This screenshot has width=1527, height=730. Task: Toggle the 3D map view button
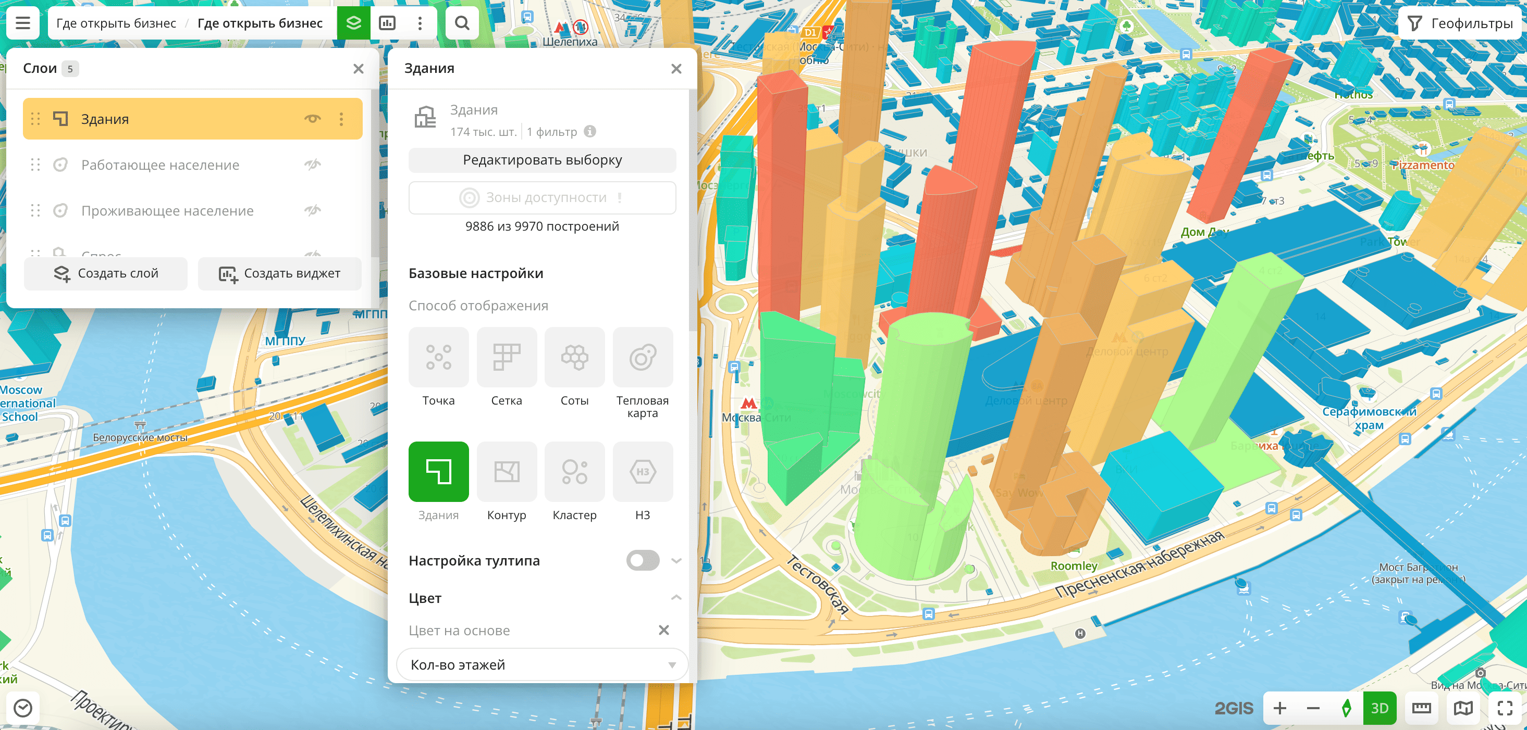pyautogui.click(x=1380, y=708)
